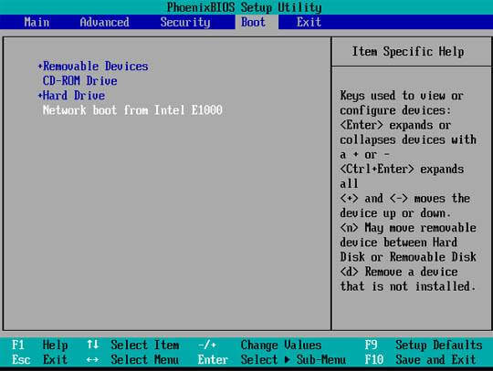Select Network boot from Intel E1000

[132, 110]
